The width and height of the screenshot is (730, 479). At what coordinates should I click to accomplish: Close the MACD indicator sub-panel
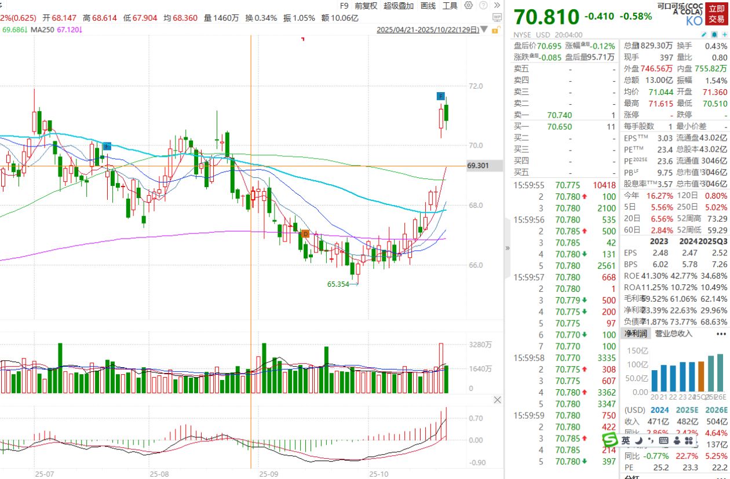(x=497, y=400)
